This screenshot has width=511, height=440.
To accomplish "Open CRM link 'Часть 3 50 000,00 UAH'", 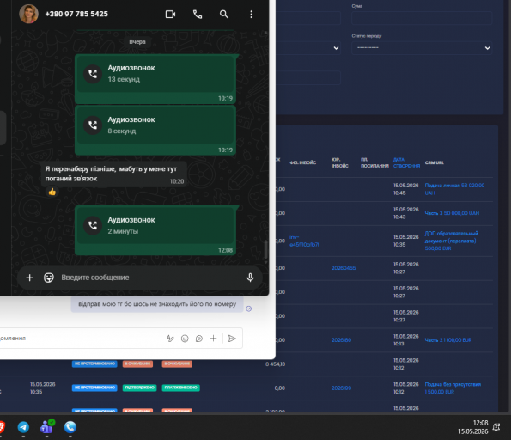I will coord(452,213).
